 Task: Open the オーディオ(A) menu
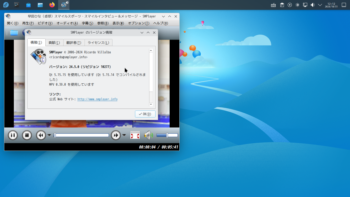coord(67,23)
